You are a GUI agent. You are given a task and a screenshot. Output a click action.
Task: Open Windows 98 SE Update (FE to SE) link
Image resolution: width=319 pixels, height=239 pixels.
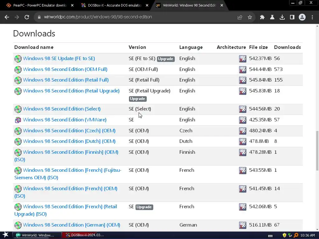[59, 59]
